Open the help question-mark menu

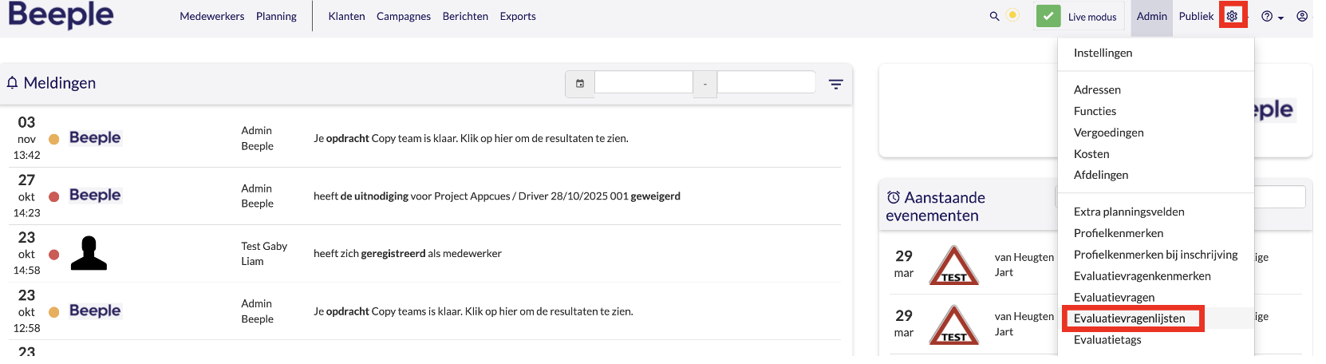(x=1272, y=16)
